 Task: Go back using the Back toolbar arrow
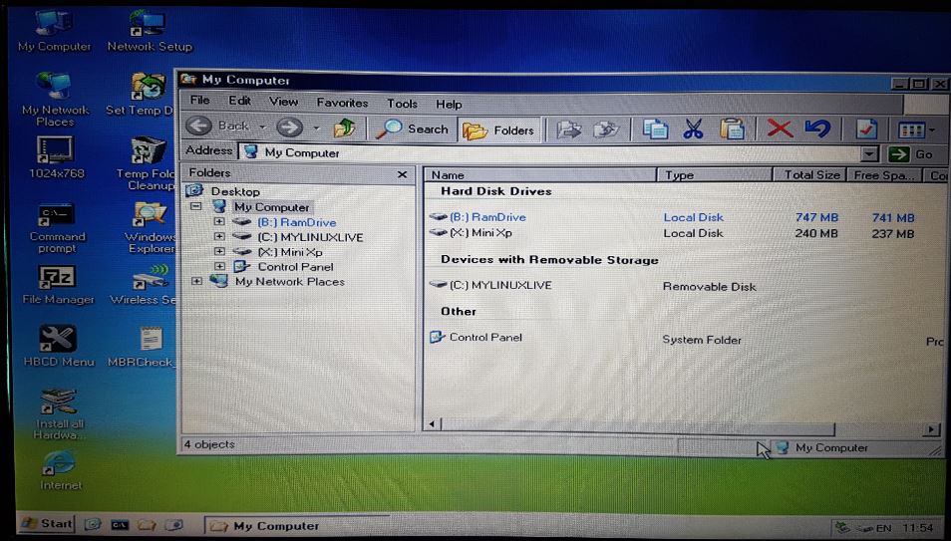click(x=198, y=127)
